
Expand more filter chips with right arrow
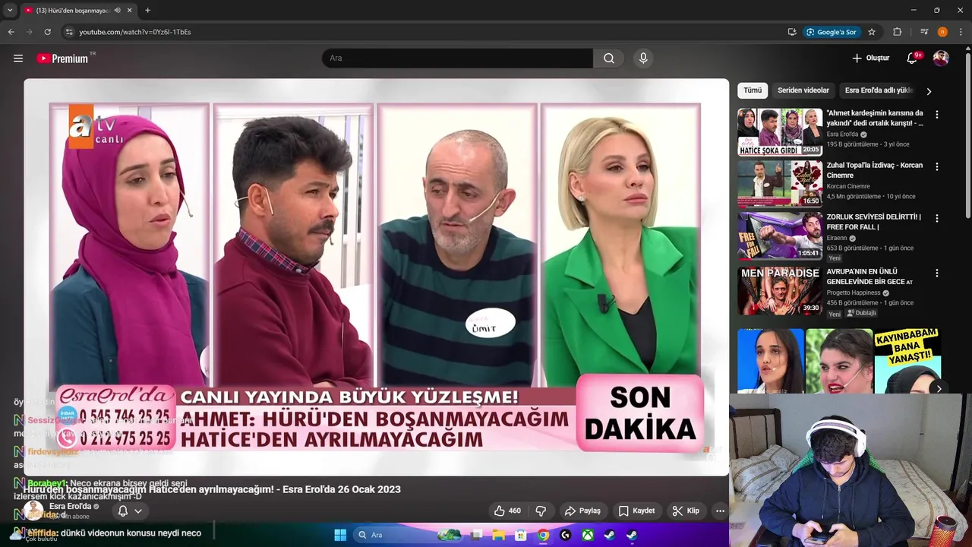tap(929, 91)
